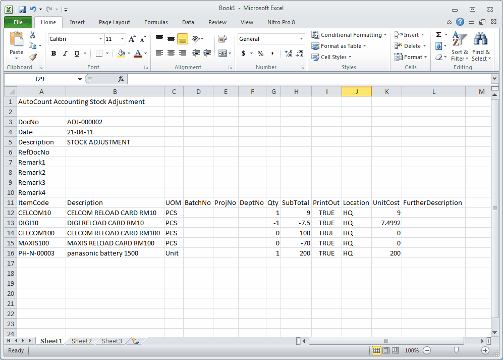Click the Decrease Decimal icon
503x360 pixels.
pos(300,54)
